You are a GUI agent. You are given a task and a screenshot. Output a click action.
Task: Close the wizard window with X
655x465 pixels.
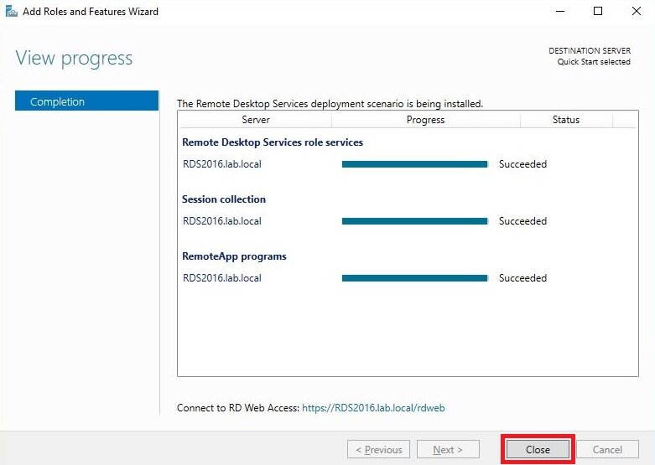click(x=637, y=11)
